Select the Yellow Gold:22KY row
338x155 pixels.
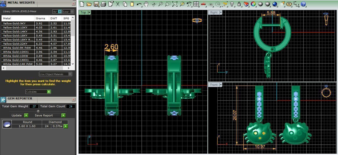point(37,44)
